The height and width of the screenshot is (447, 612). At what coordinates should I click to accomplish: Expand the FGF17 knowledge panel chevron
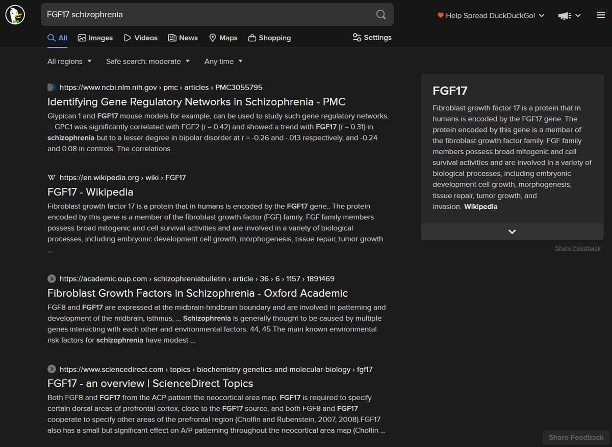(x=512, y=232)
